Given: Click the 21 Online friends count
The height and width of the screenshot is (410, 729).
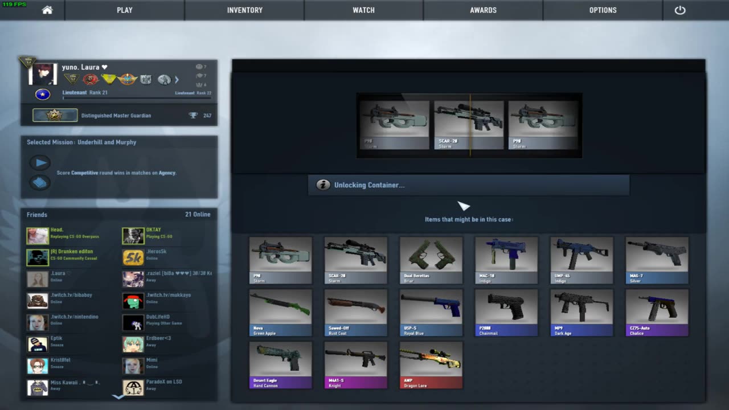Looking at the screenshot, I should click(198, 215).
